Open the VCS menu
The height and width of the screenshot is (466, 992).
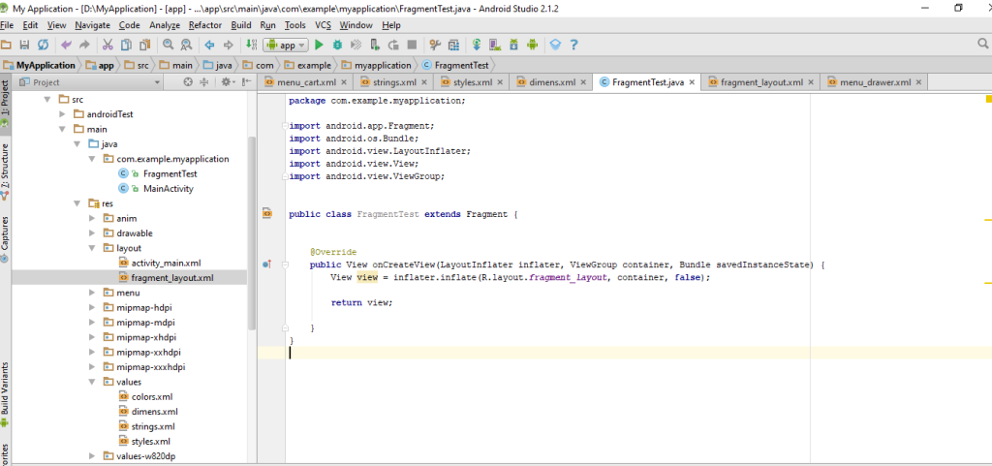pos(324,25)
